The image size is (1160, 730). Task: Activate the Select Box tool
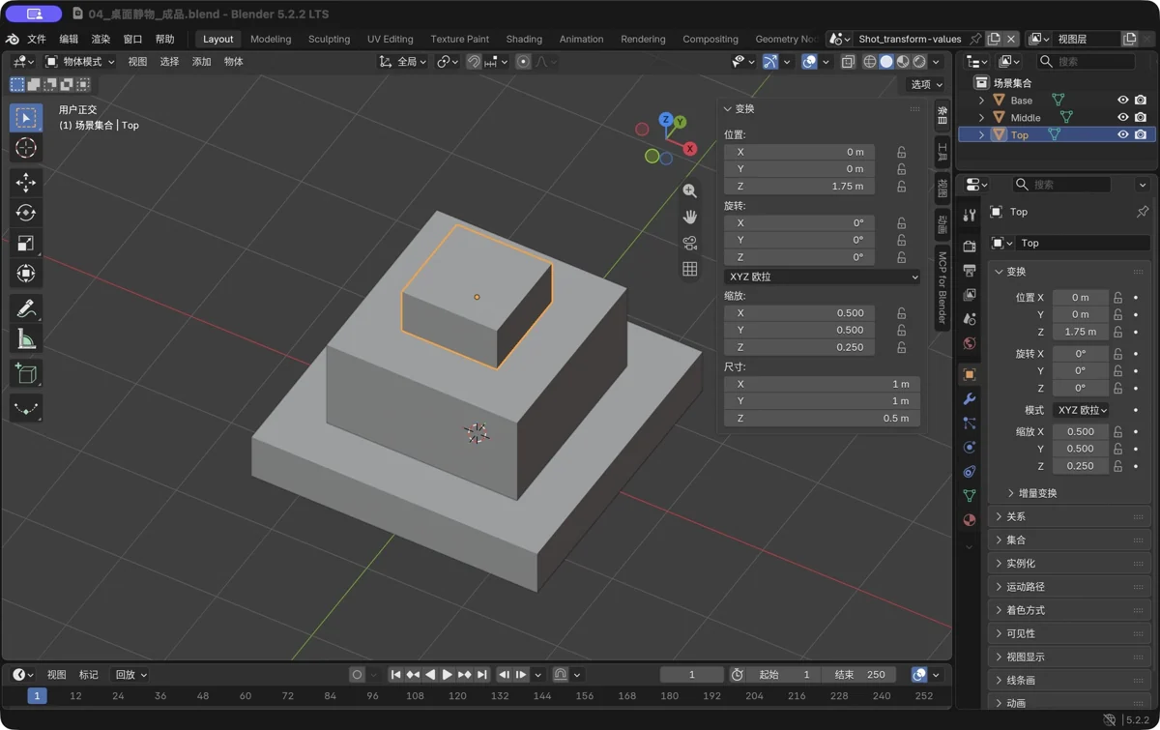point(26,118)
